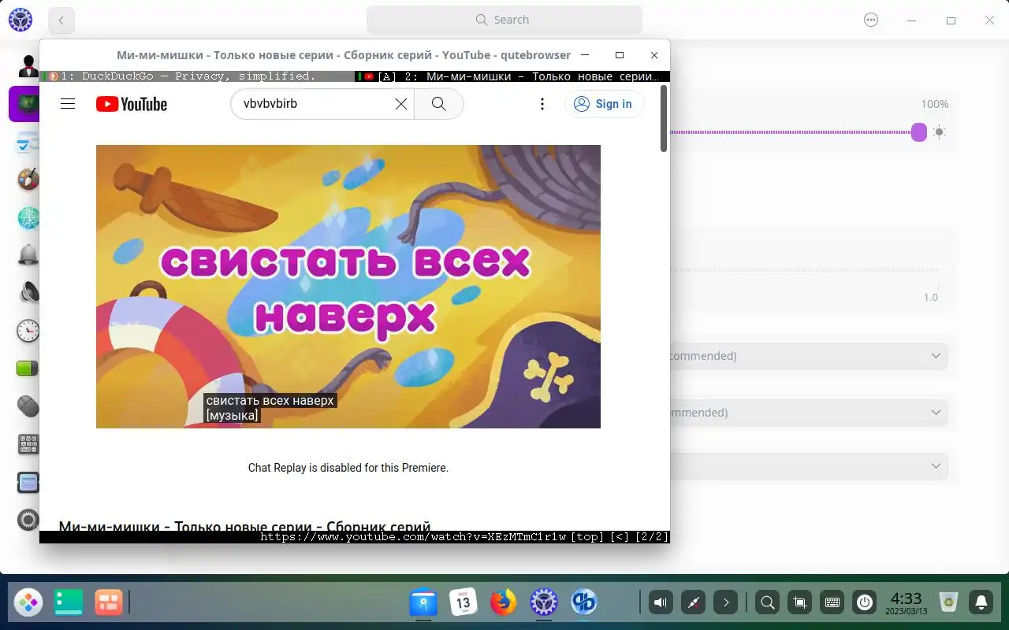Click the qutebrowser page scrollbar
This screenshot has height=630, width=1009.
point(664,118)
